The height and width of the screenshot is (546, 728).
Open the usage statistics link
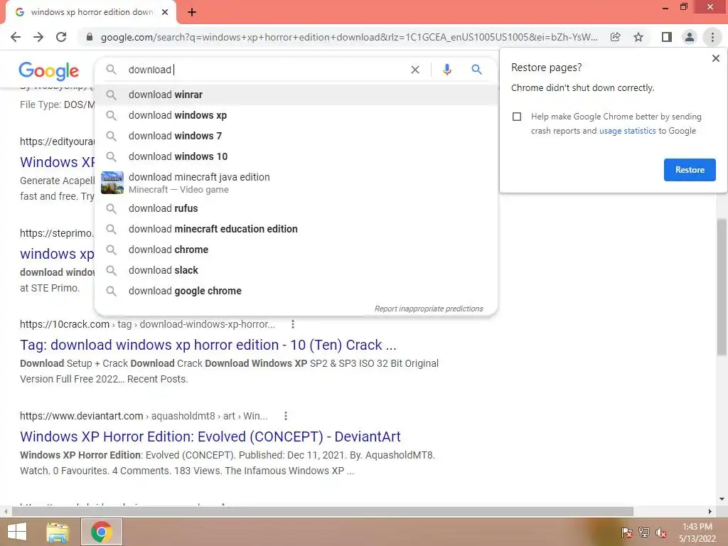pyautogui.click(x=627, y=131)
